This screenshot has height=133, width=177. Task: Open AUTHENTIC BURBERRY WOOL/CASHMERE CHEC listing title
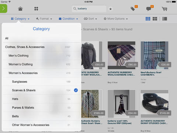click(121, 74)
